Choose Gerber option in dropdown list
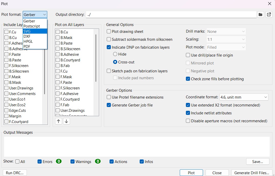The height and width of the screenshot is (176, 275). pyautogui.click(x=35, y=21)
